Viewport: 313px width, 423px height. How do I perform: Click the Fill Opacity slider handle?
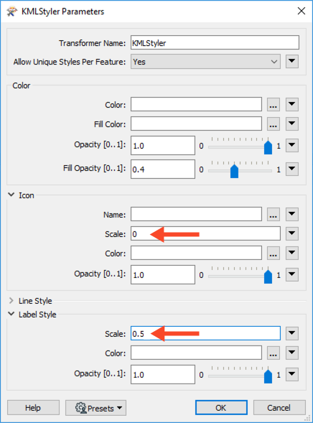(x=234, y=172)
